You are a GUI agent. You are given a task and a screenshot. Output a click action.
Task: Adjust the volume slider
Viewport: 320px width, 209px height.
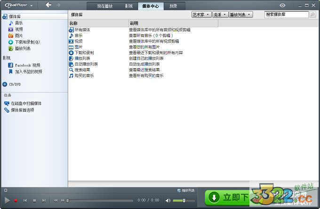click(184, 201)
